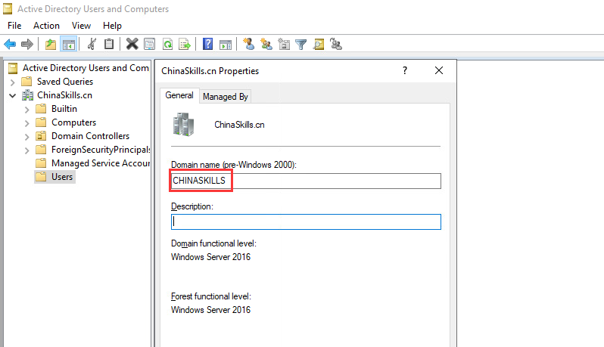
Task: Click the pre-Windows 2000 domain name field
Action: (x=306, y=181)
